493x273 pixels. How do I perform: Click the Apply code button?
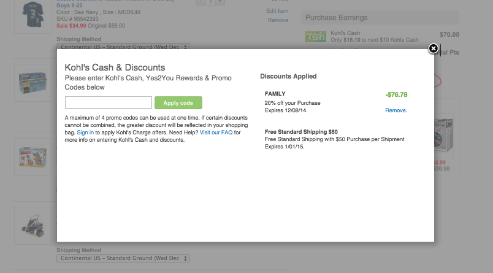(x=178, y=103)
